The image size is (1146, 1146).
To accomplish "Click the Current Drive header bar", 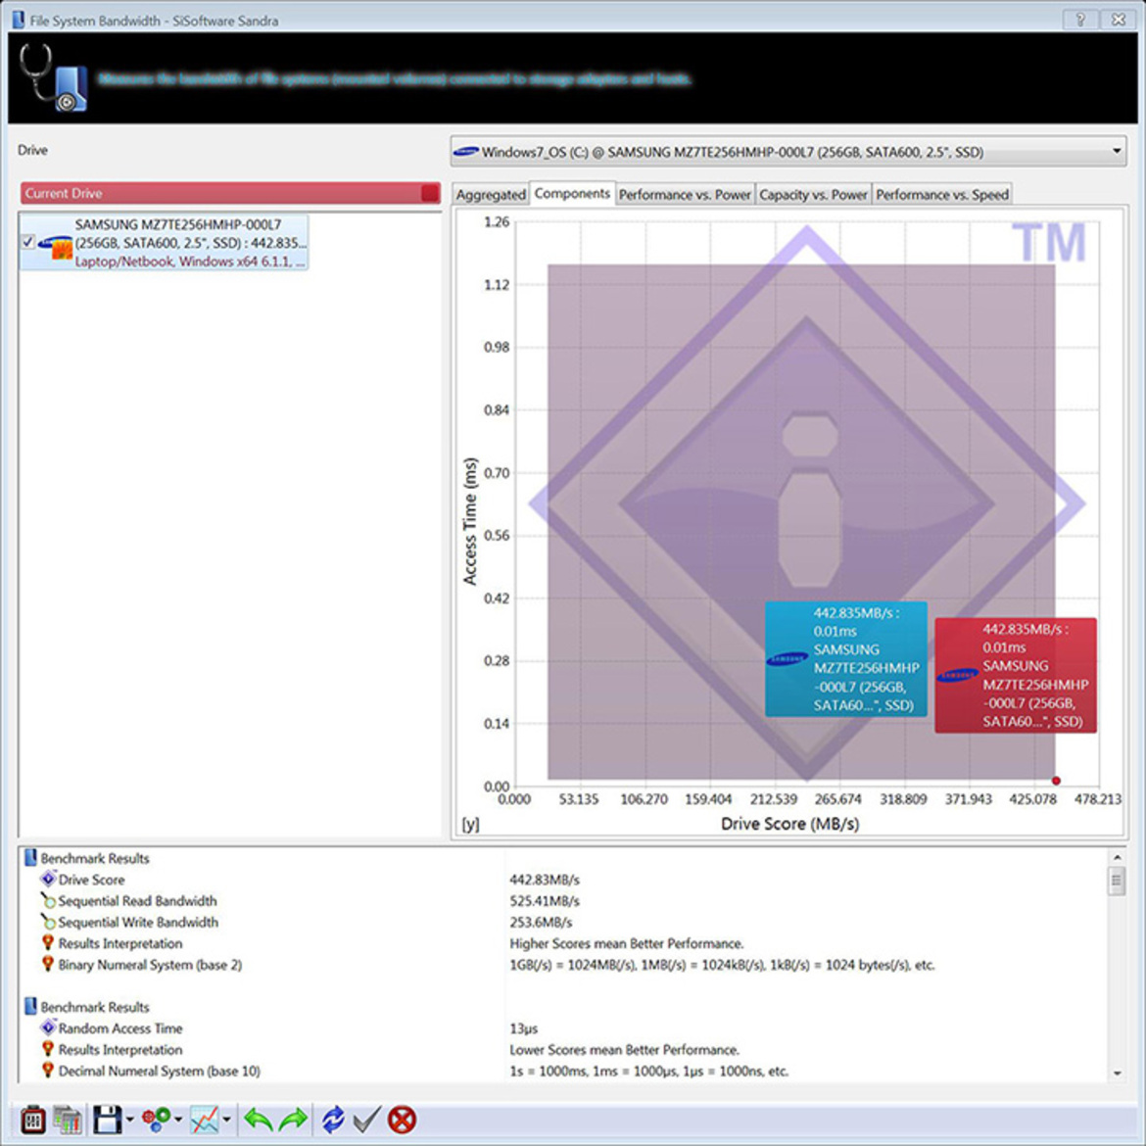I will click(230, 193).
